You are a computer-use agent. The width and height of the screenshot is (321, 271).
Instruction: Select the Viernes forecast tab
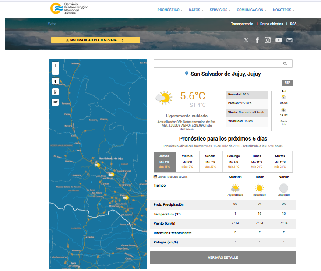pyautogui.click(x=187, y=162)
